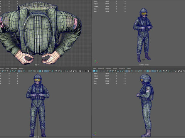
Task: Toggle Safe Title in the front view toolbar
Action: [34, 71]
